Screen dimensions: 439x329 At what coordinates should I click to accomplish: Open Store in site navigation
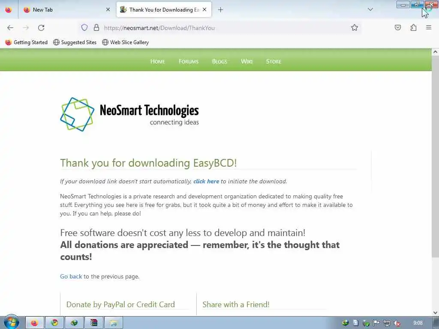pyautogui.click(x=274, y=61)
